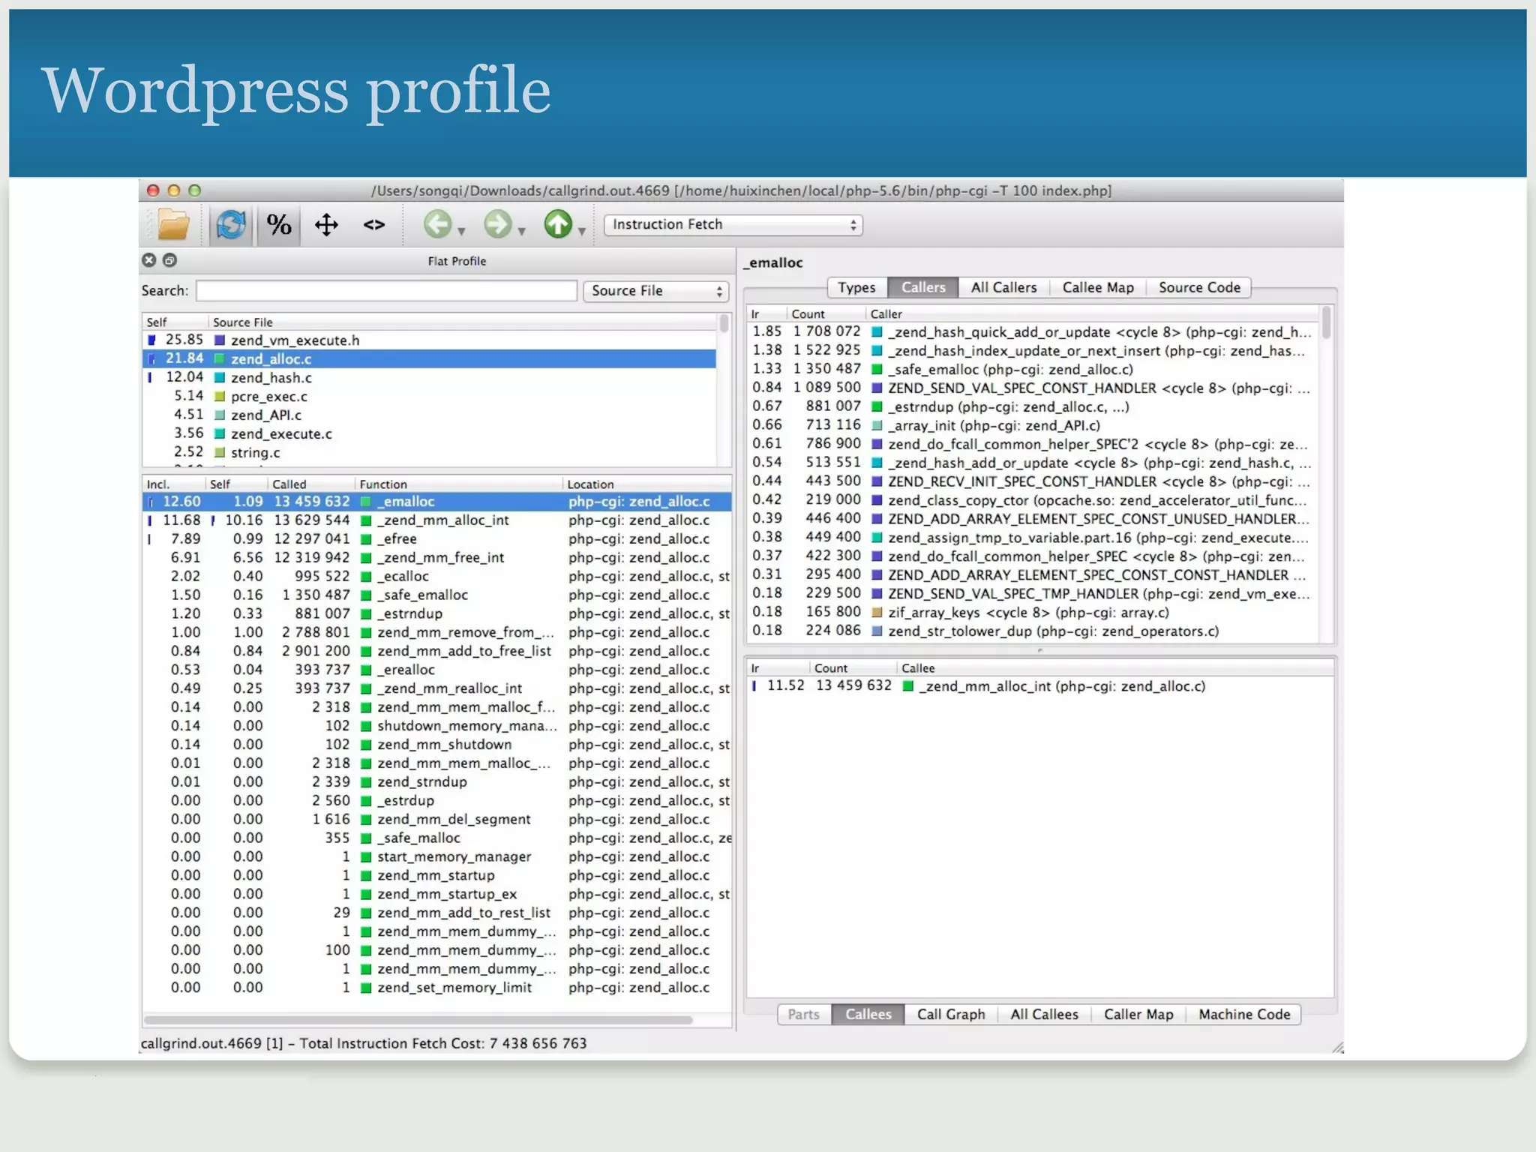Open the Source File grouping dropdown
This screenshot has width=1536, height=1152.
click(656, 291)
